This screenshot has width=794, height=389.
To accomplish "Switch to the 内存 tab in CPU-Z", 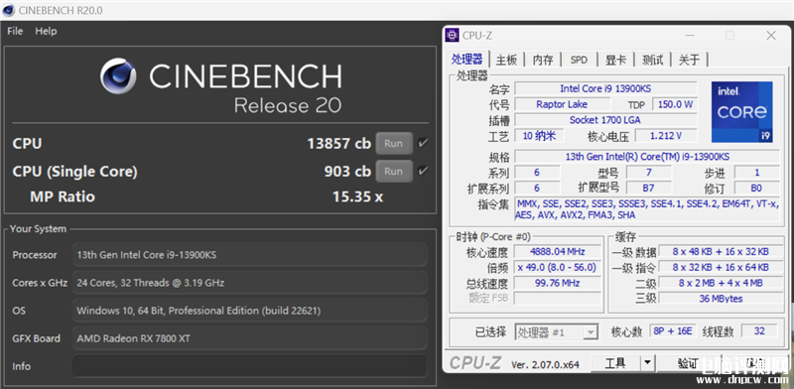I will [x=543, y=60].
